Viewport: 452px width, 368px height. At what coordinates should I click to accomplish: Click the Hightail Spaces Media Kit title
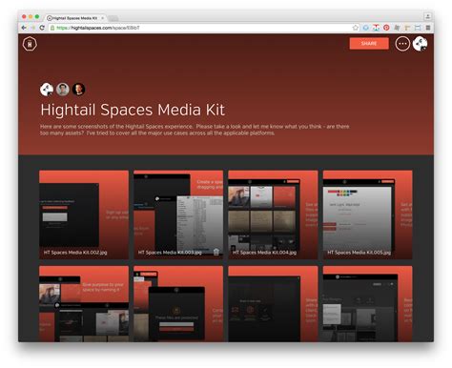pos(133,110)
